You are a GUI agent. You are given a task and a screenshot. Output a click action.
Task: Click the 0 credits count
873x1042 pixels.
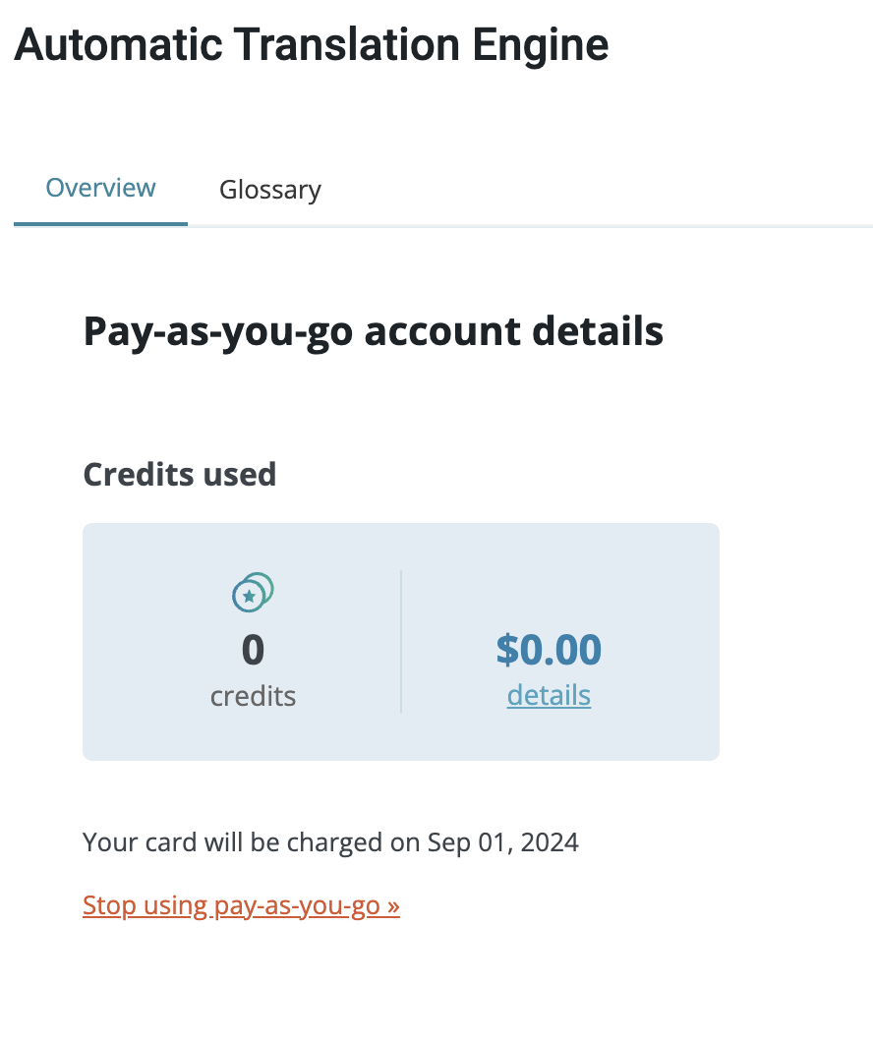[x=253, y=650]
